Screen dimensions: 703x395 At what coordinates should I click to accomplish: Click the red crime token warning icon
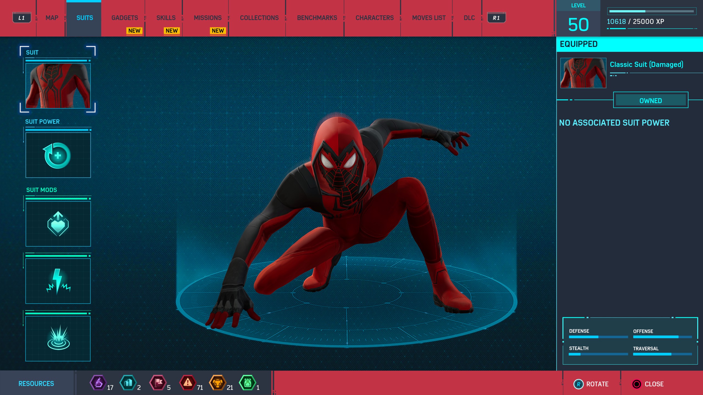[x=188, y=382]
